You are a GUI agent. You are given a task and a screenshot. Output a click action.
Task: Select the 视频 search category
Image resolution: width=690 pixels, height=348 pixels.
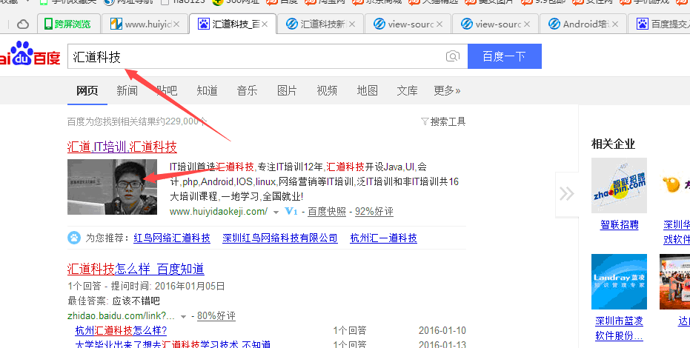327,90
